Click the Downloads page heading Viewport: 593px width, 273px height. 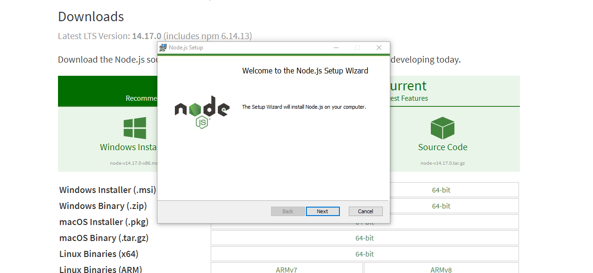(91, 16)
